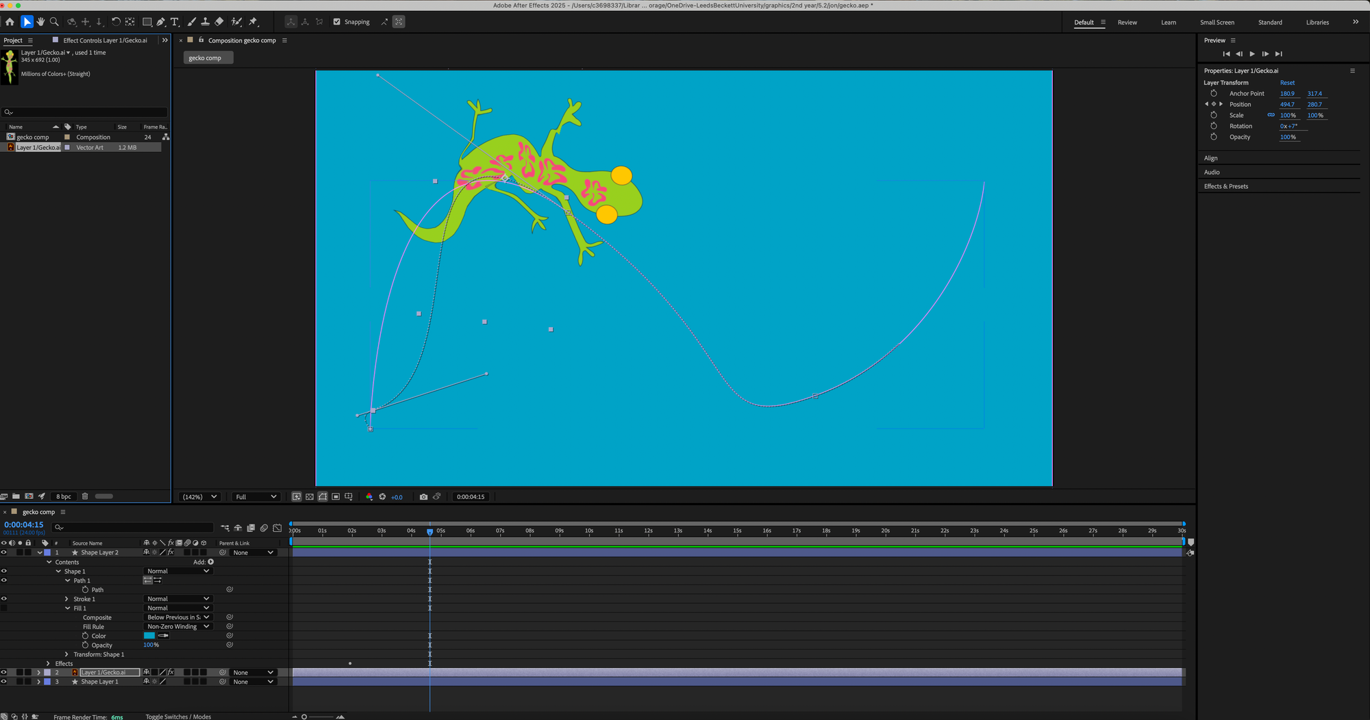Hide Shape Layer 2 using eye icon
This screenshot has height=720, width=1370.
coord(4,552)
